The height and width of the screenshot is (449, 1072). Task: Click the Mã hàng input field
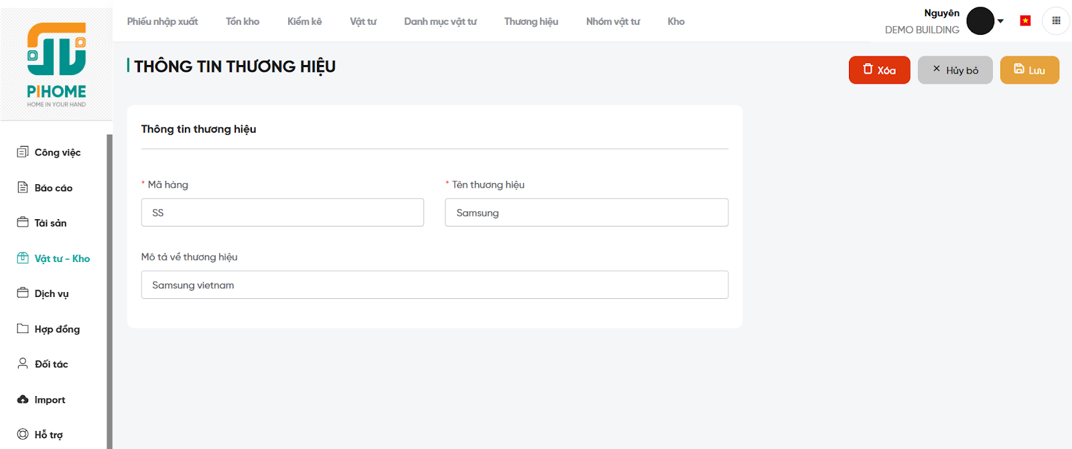(282, 212)
